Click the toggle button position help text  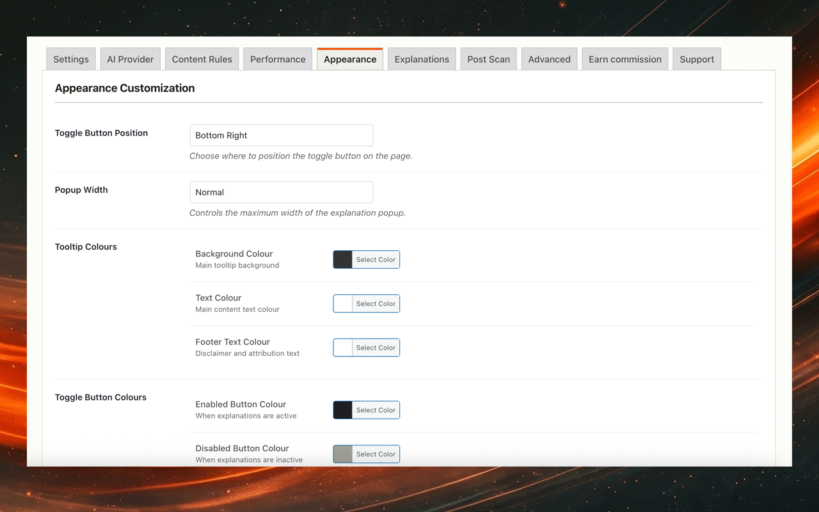[x=301, y=156]
